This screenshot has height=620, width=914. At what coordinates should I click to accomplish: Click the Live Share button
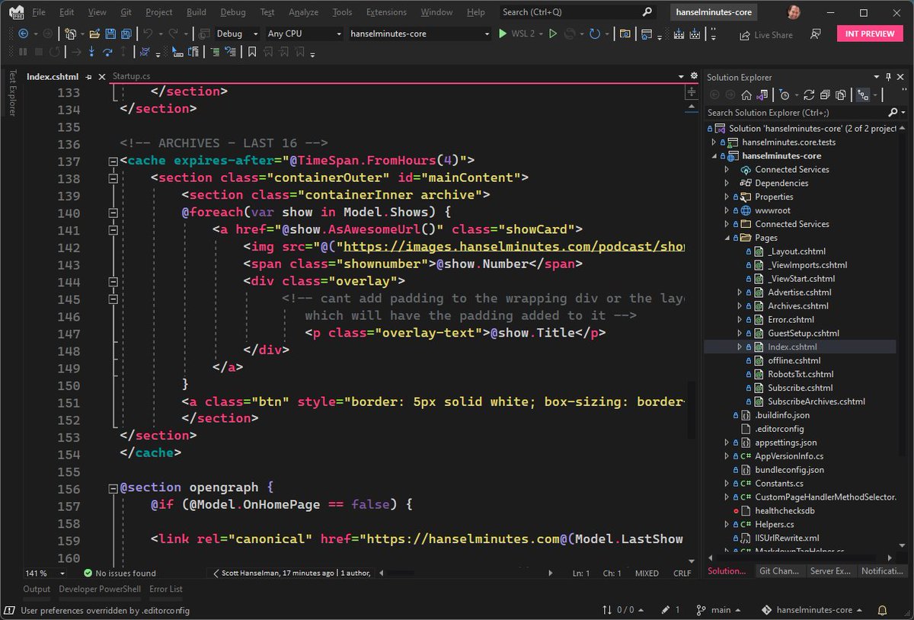766,35
